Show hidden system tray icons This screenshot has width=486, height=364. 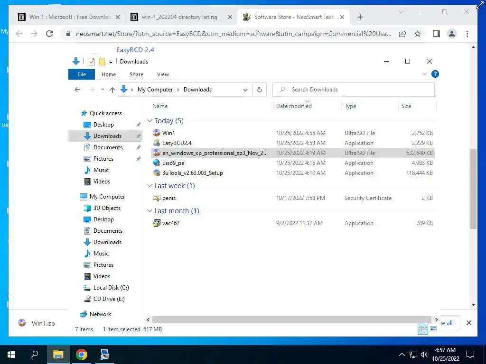click(402, 355)
